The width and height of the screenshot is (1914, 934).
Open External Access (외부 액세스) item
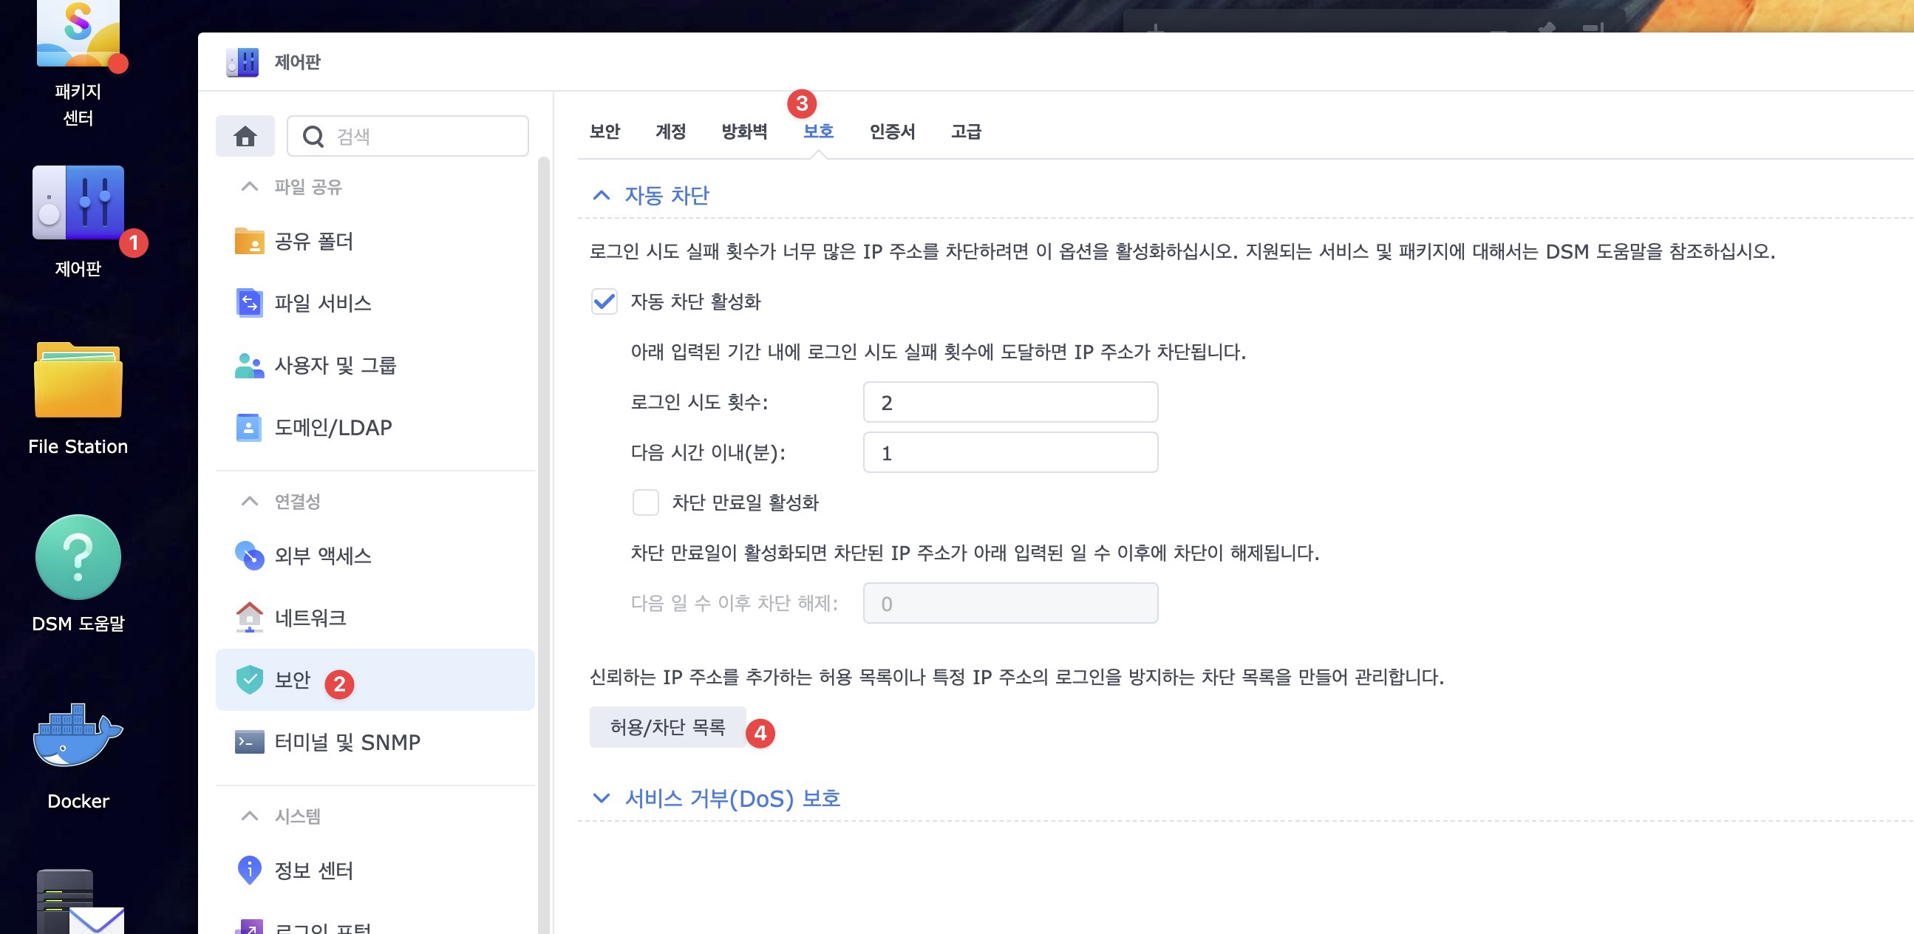click(322, 556)
